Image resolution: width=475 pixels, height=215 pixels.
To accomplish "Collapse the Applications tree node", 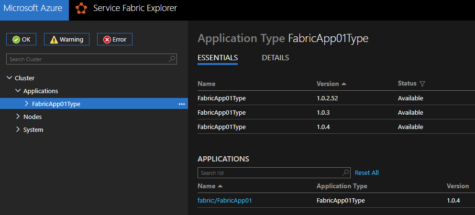I will pyautogui.click(x=18, y=91).
